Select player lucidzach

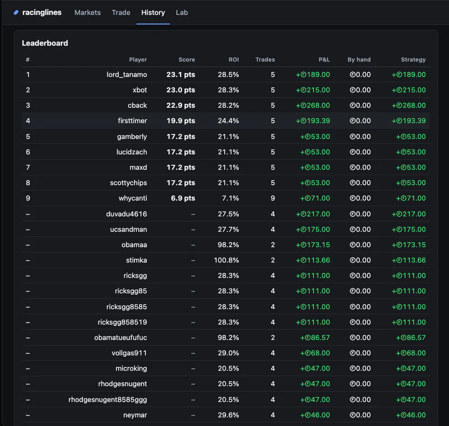(132, 152)
